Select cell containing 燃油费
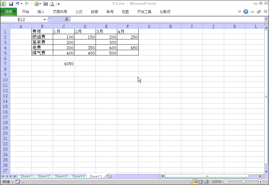Screen dimensions: 269x185 (42, 37)
